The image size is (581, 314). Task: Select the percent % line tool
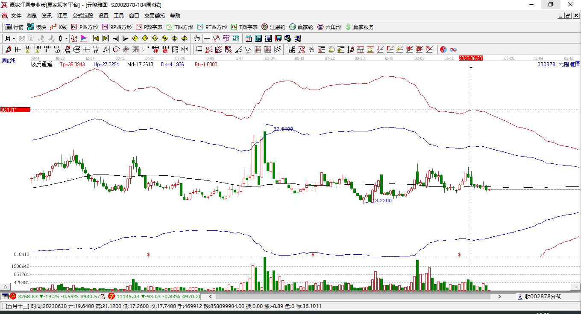coord(311,49)
